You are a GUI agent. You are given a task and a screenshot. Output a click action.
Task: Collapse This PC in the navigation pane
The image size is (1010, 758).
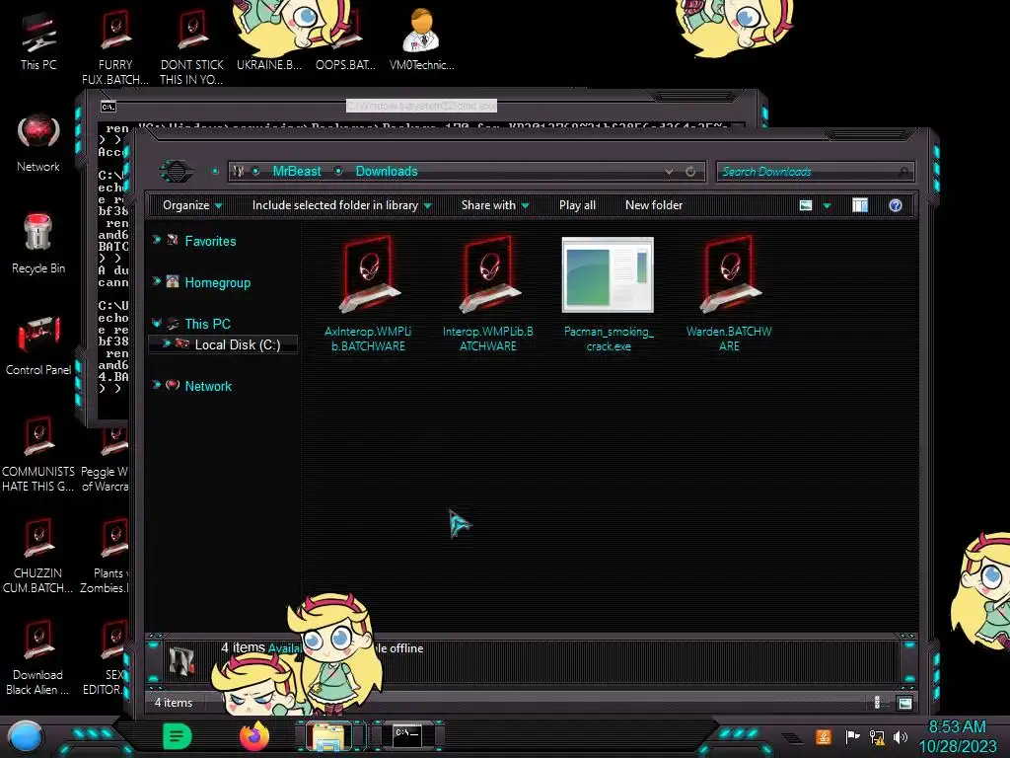click(x=157, y=323)
